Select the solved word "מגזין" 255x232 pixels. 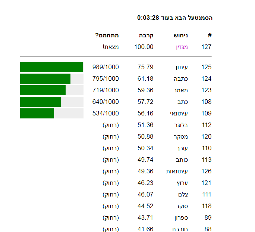[182, 47]
